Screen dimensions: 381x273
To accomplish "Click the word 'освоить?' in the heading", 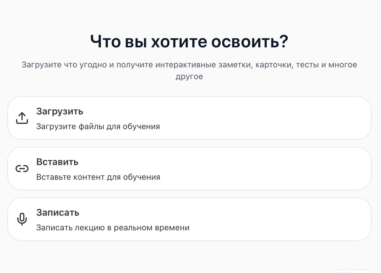I will click(x=250, y=41).
